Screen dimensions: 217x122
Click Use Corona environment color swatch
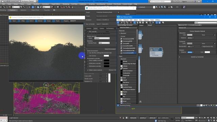[106, 56]
